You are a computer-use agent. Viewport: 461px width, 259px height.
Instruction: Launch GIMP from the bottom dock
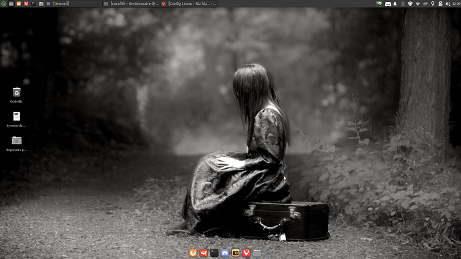(x=204, y=253)
